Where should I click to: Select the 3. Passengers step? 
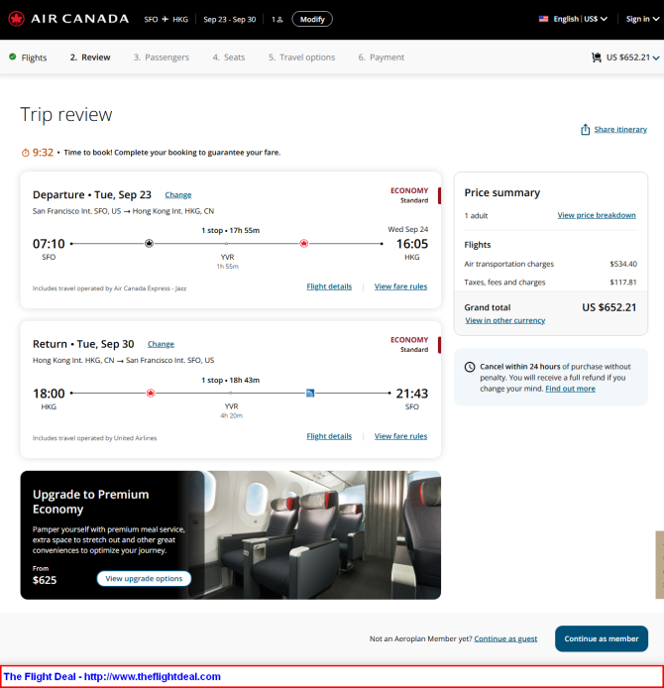click(162, 57)
